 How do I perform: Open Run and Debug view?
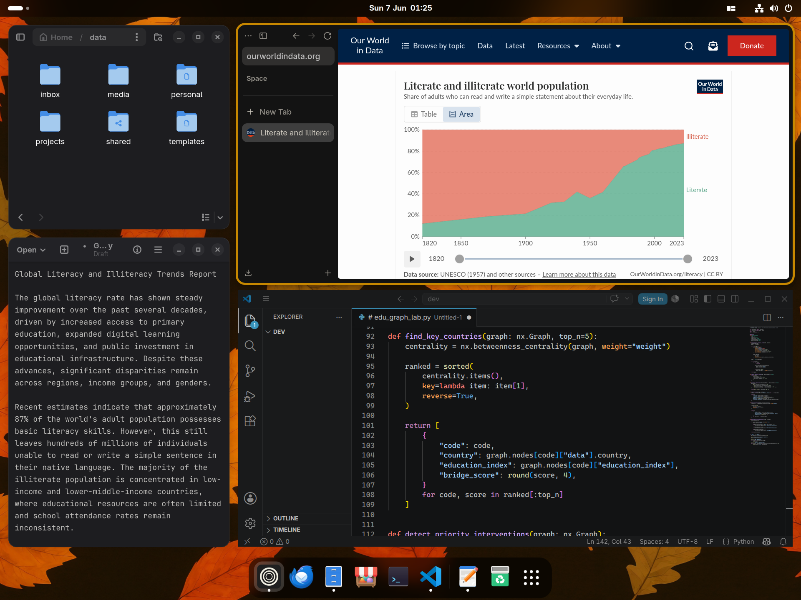click(250, 396)
